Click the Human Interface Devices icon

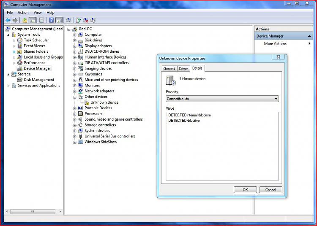(x=80, y=57)
